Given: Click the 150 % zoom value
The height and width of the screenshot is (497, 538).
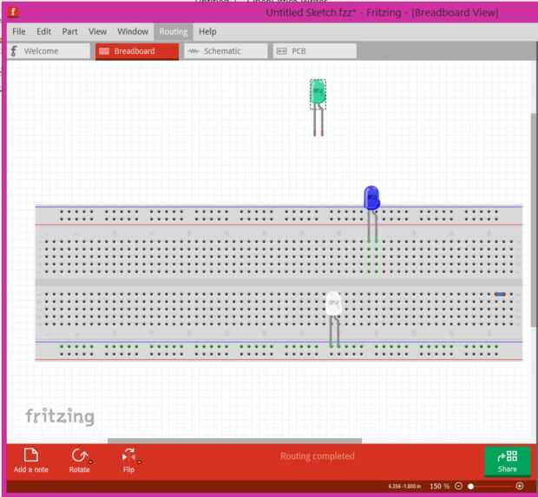Looking at the screenshot, I should click(439, 486).
